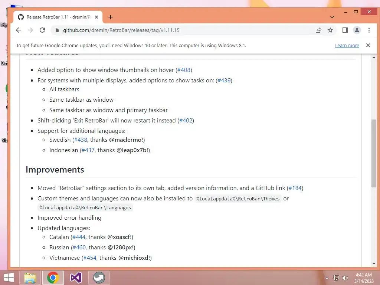The height and width of the screenshot is (285, 380).
Task: Show hidden system tray icons
Action: pos(327,278)
